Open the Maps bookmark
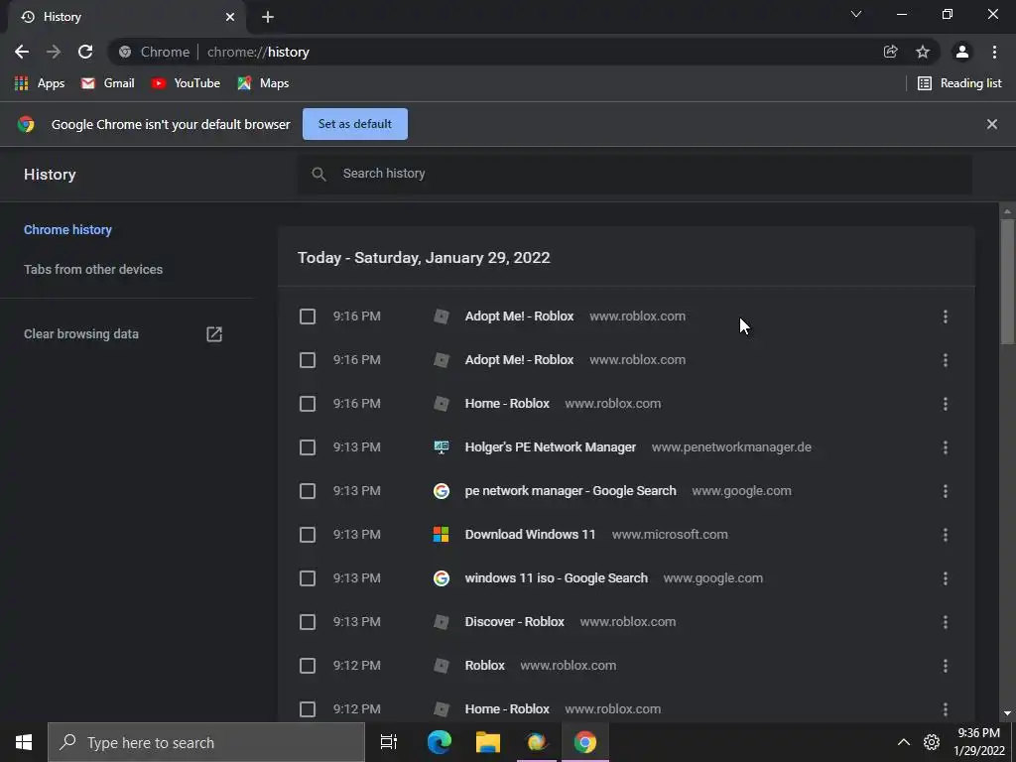The width and height of the screenshot is (1016, 762). [263, 83]
